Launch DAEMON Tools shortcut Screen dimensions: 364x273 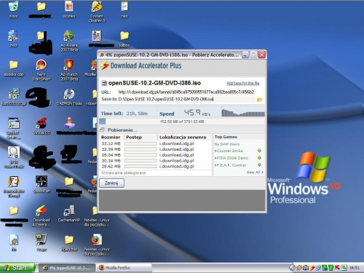[x=69, y=97]
